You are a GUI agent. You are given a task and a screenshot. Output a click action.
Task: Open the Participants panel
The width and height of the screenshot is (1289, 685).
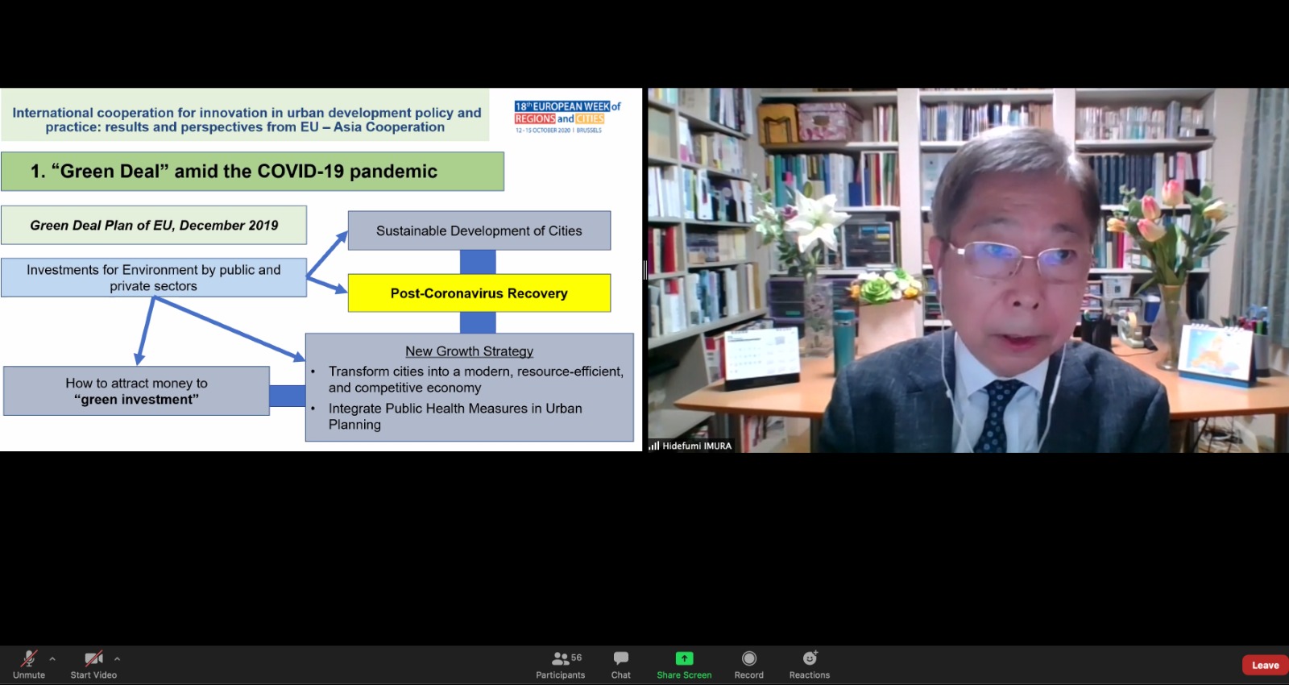pos(561,664)
